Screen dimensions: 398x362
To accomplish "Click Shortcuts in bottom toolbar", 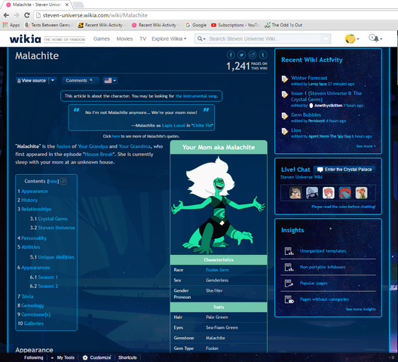I will tap(127, 357).
